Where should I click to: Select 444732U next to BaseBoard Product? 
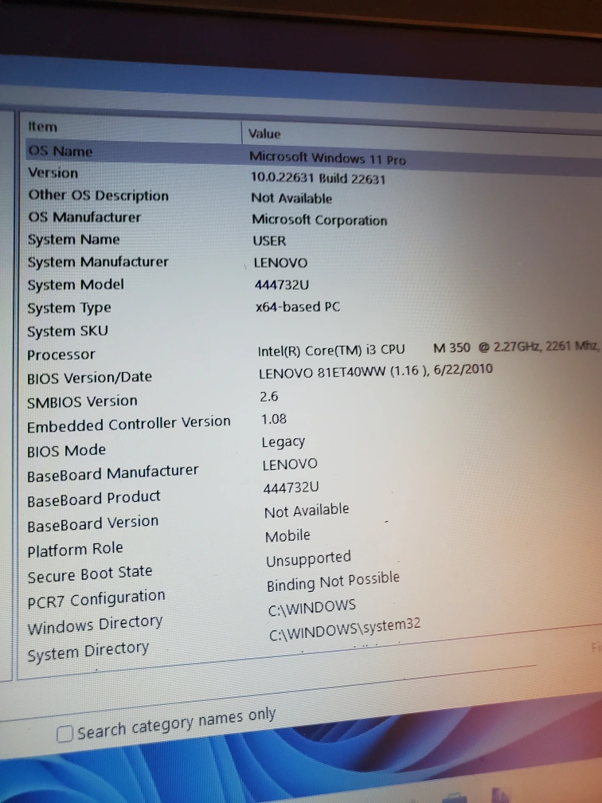click(x=291, y=488)
